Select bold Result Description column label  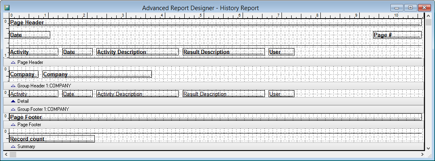point(224,52)
